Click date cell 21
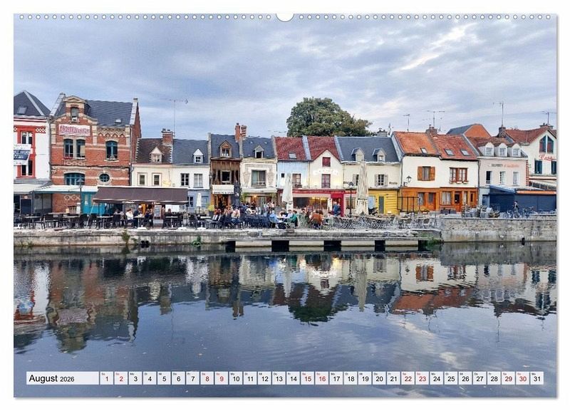This screenshot has width=570, height=411. click(x=394, y=378)
